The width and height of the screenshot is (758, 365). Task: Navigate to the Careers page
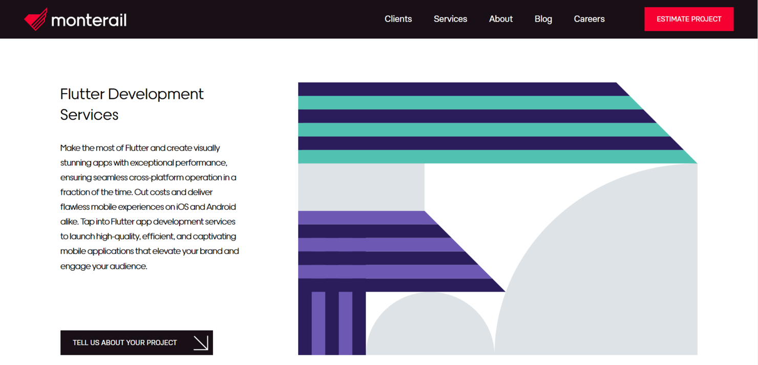589,19
